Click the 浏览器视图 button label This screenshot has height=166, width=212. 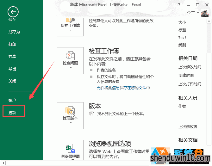click(x=70, y=157)
